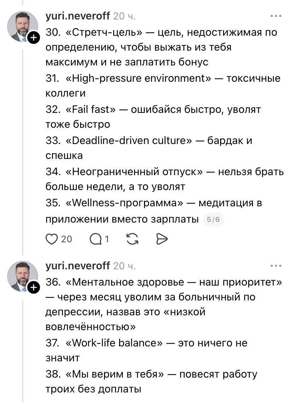Open the post text starting with 30. «Стретч-цель»
The height and width of the screenshot is (402, 293).
(x=165, y=126)
